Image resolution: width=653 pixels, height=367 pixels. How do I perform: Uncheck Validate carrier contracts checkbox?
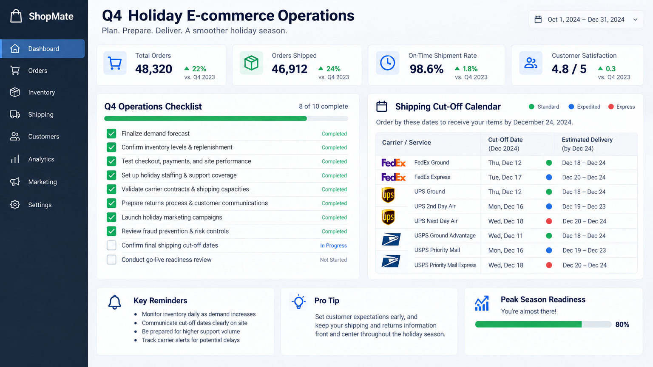tap(111, 189)
